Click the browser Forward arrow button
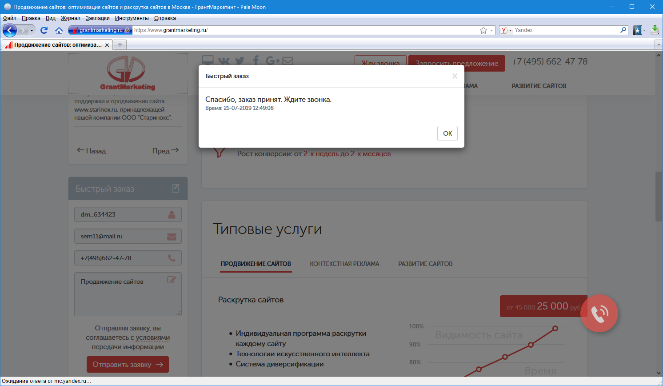Image resolution: width=663 pixels, height=386 pixels. [x=23, y=30]
